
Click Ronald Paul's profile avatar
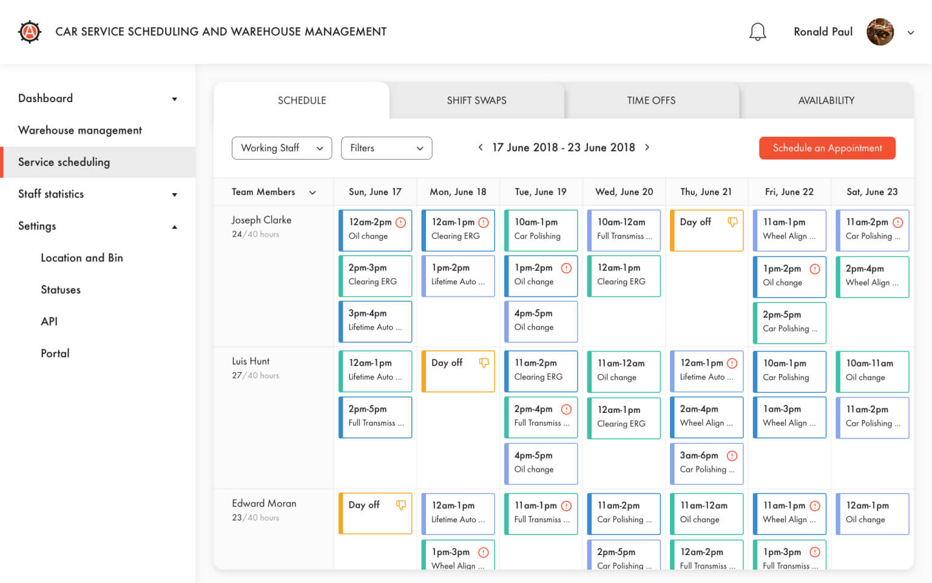(x=880, y=32)
